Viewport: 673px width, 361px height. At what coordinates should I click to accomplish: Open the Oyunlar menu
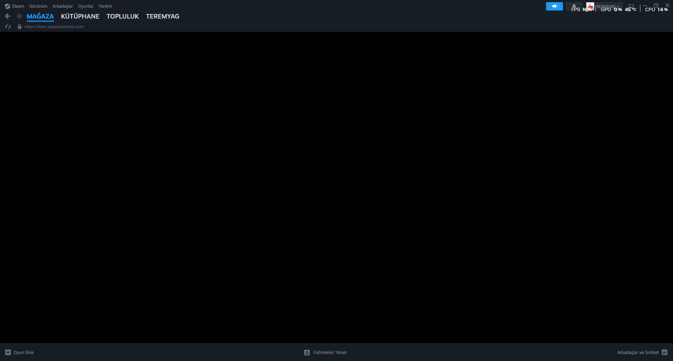86,6
